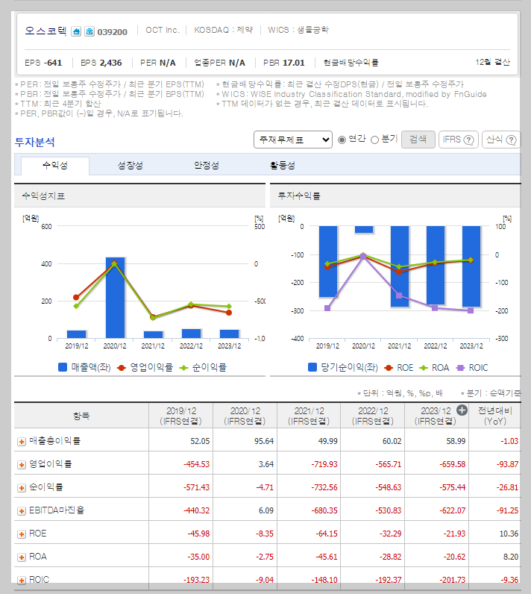Click the 2022/12 (IFRS연결) column header
Viewport: 531px width, 594px height.
[x=373, y=416]
